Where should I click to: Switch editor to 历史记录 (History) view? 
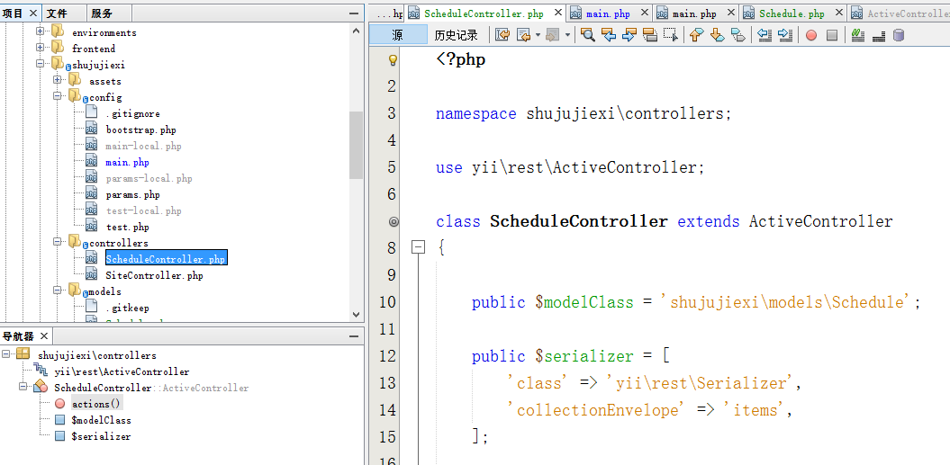pos(457,35)
